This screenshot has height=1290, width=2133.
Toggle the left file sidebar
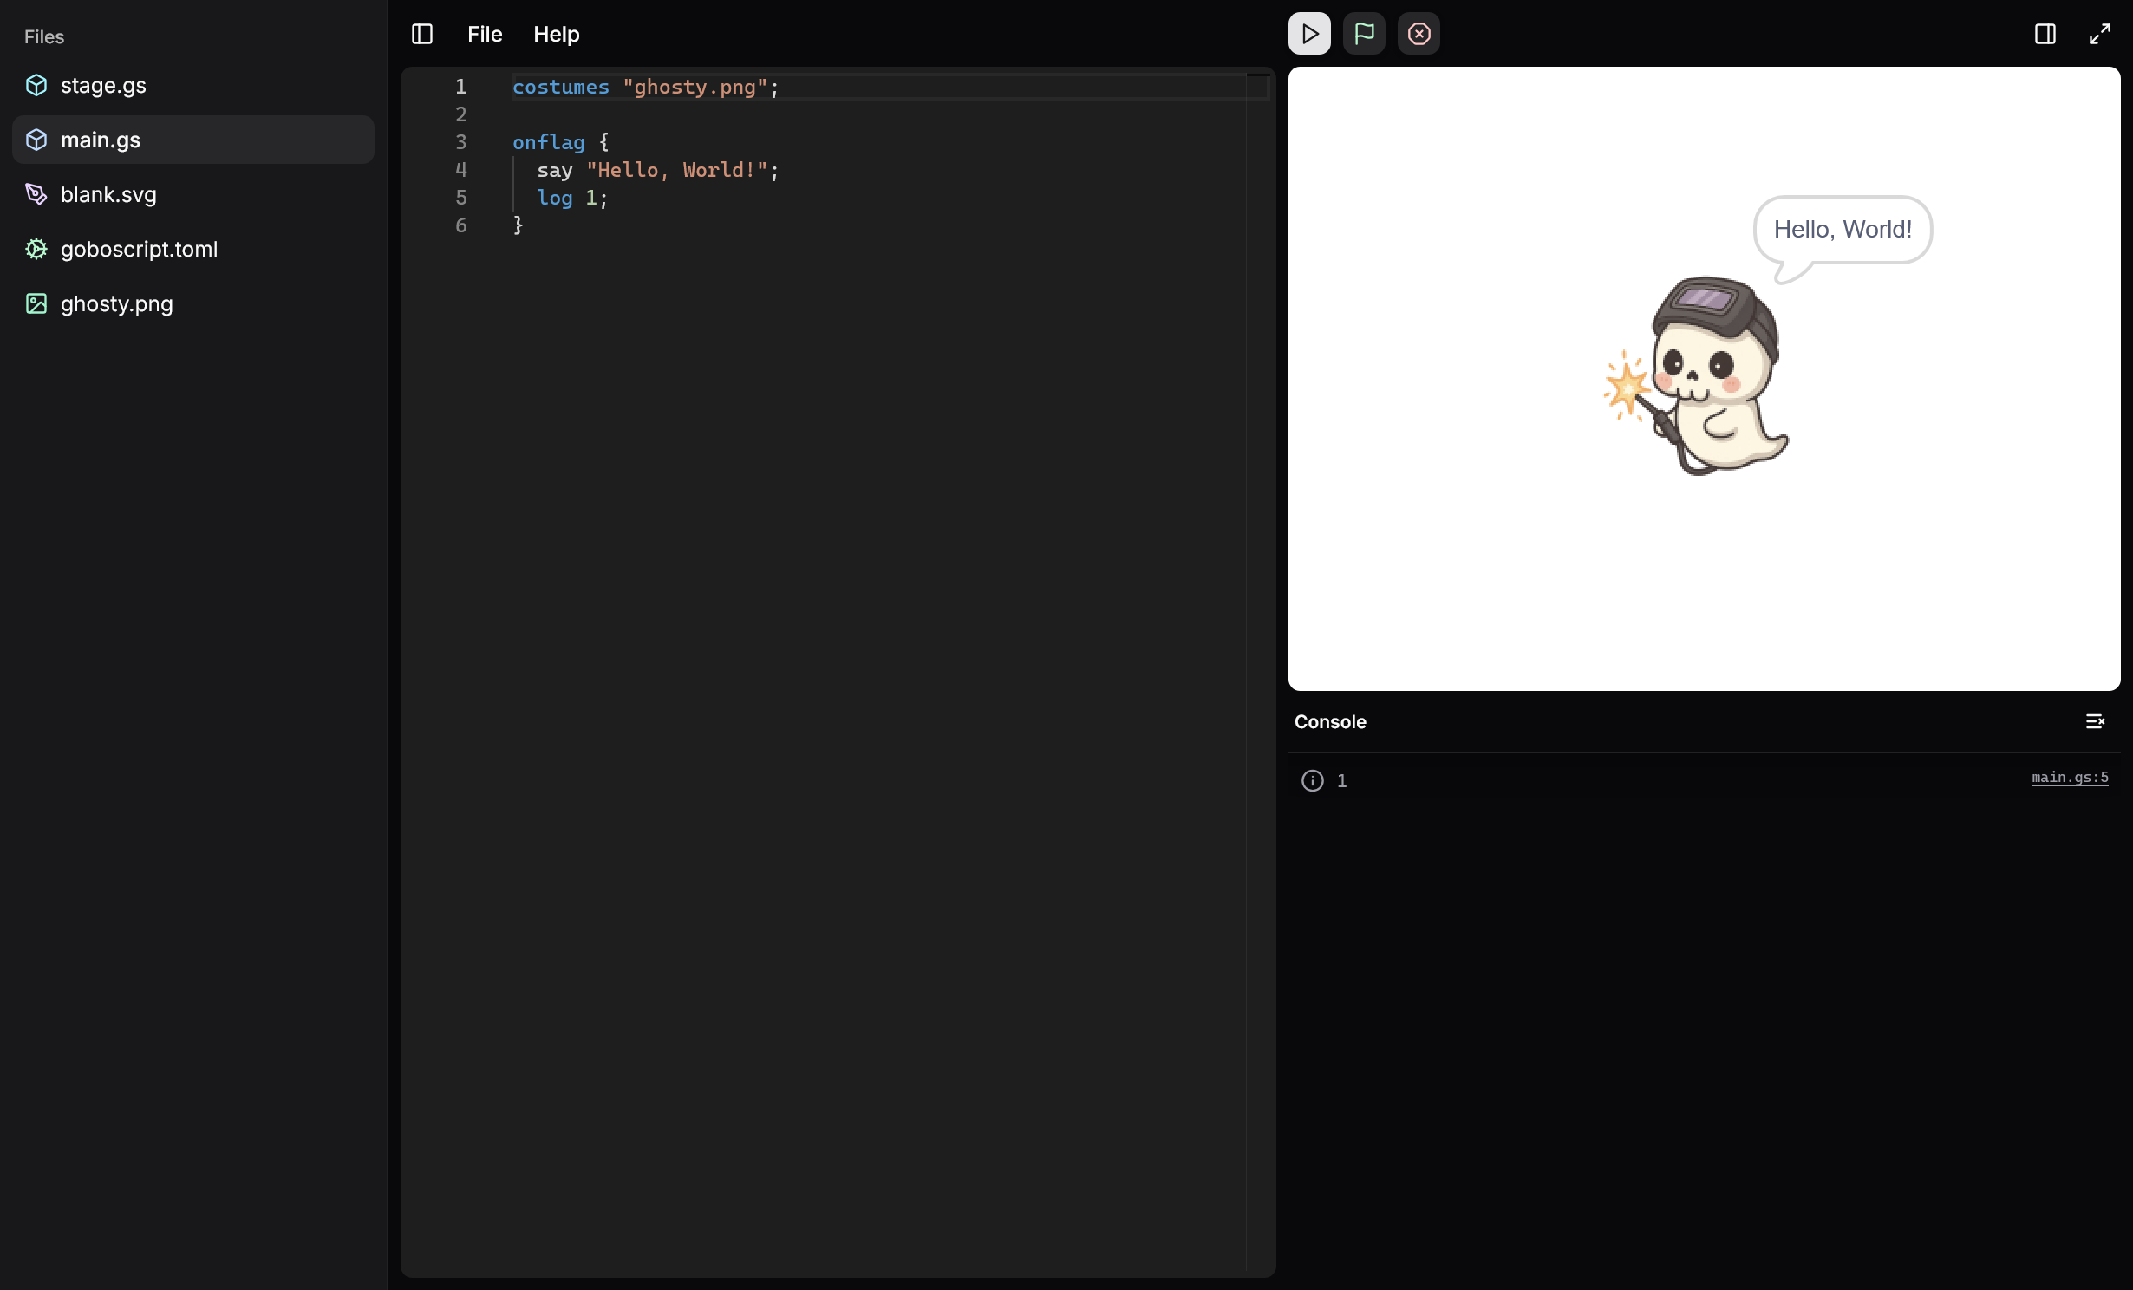(422, 34)
